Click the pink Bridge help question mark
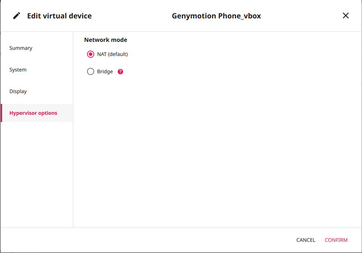This screenshot has height=253, width=362. click(x=121, y=71)
